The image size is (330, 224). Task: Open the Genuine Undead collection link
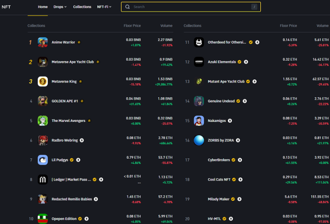[221, 101]
